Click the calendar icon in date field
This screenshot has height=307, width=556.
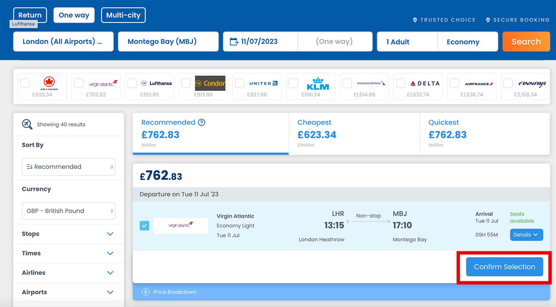(234, 41)
